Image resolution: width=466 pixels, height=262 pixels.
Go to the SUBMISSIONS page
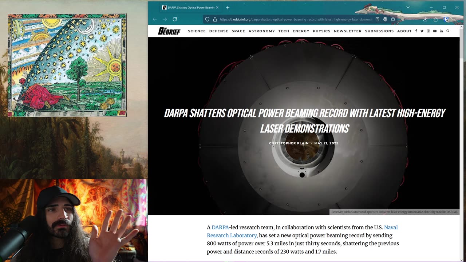tap(379, 31)
